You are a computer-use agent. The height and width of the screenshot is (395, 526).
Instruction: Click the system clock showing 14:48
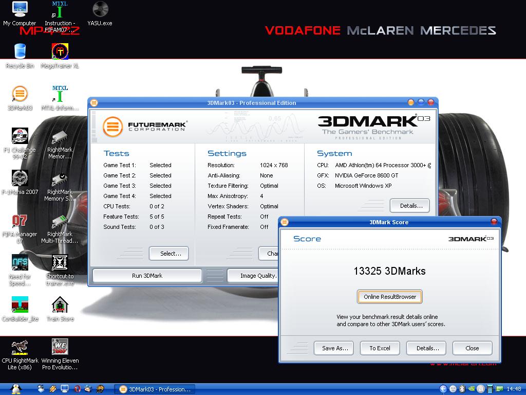[x=514, y=389]
